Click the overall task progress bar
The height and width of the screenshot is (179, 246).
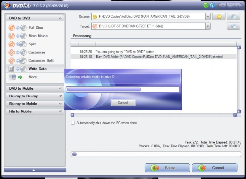156,154
